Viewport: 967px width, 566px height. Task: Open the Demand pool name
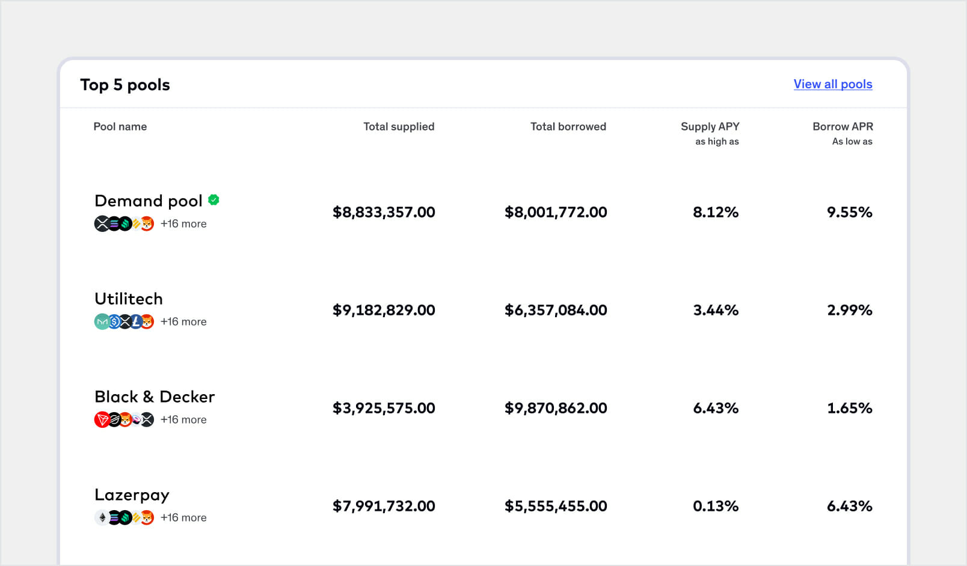click(x=149, y=201)
